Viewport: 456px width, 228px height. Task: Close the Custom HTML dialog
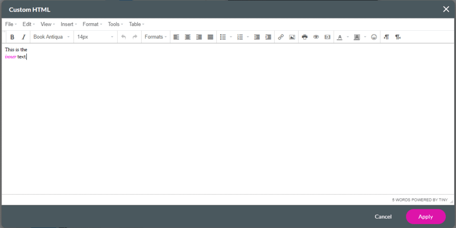446,9
